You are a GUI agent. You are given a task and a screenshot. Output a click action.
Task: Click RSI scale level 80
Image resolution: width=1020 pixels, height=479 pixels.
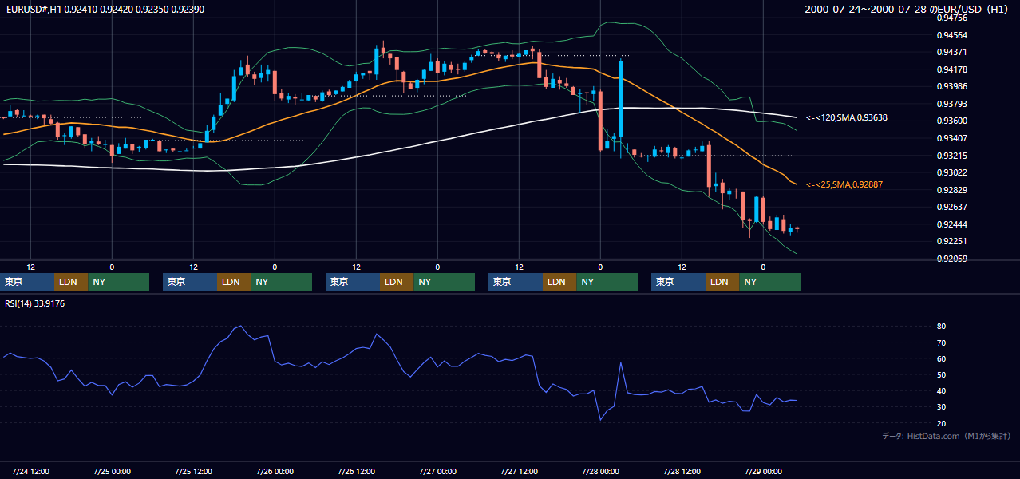[x=941, y=327]
